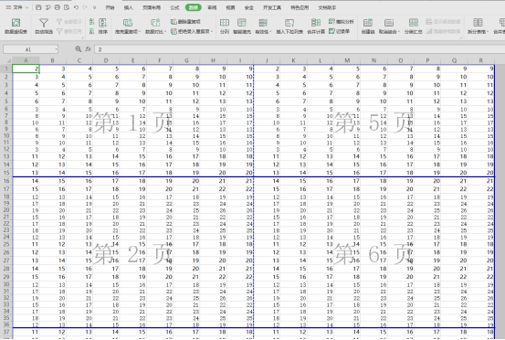Open the PivotTable (数据透视表) tool
The width and height of the screenshot is (505, 340).
[16, 27]
